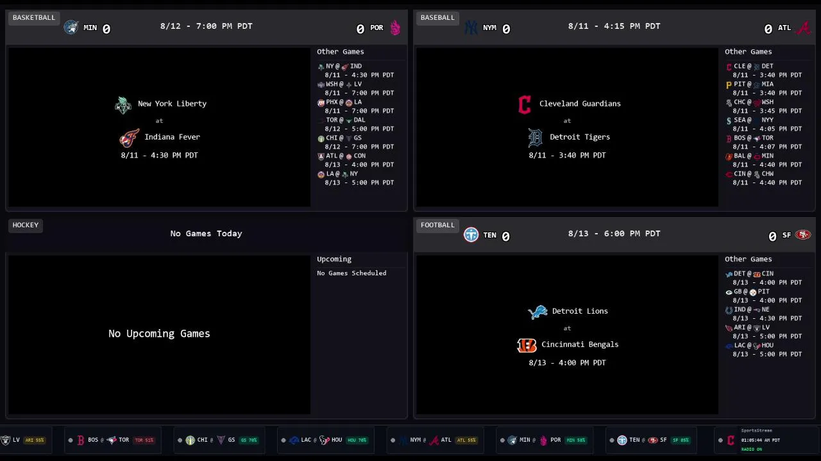This screenshot has width=821, height=461.
Task: Click the Cleveland Guardians featured game logo
Action: pos(525,104)
